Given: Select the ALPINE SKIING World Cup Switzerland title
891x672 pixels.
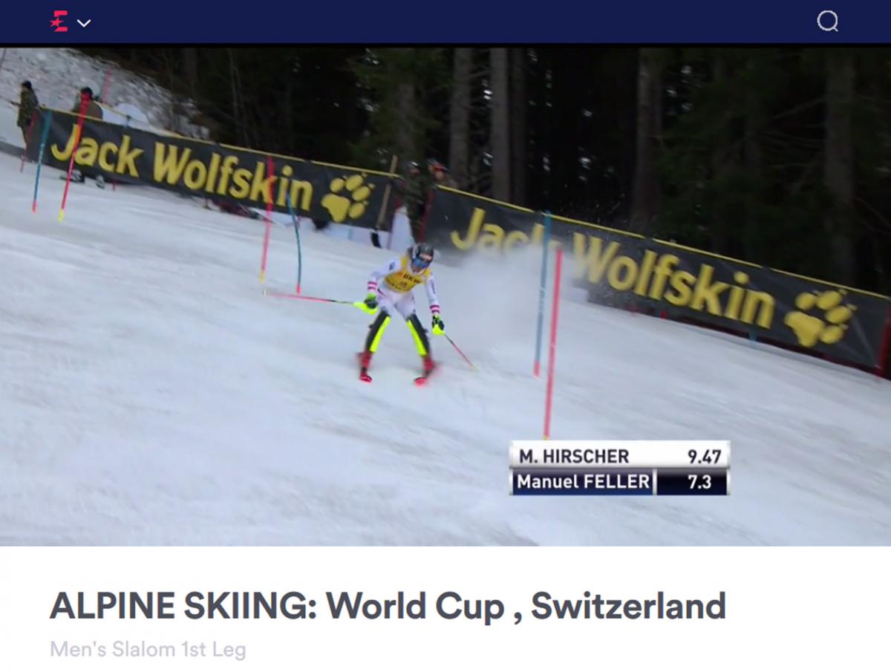Looking at the screenshot, I should (388, 606).
